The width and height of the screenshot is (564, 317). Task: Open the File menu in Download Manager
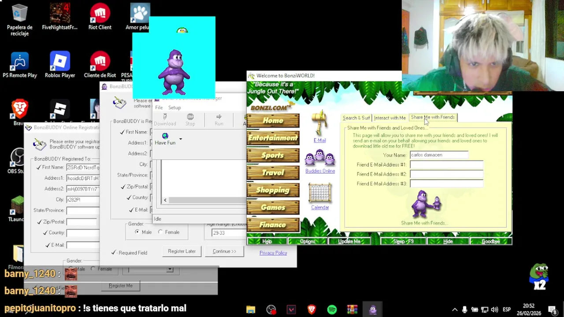click(x=159, y=107)
